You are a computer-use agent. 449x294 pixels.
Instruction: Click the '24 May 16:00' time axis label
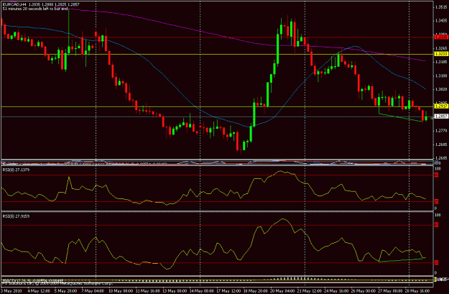[338, 291]
